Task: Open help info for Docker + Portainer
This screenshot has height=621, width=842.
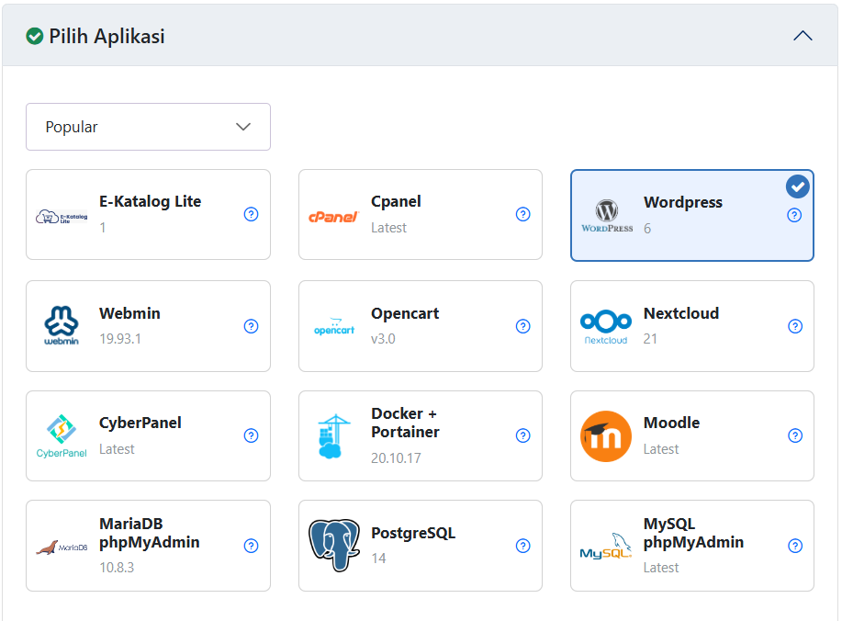Action: [x=522, y=435]
